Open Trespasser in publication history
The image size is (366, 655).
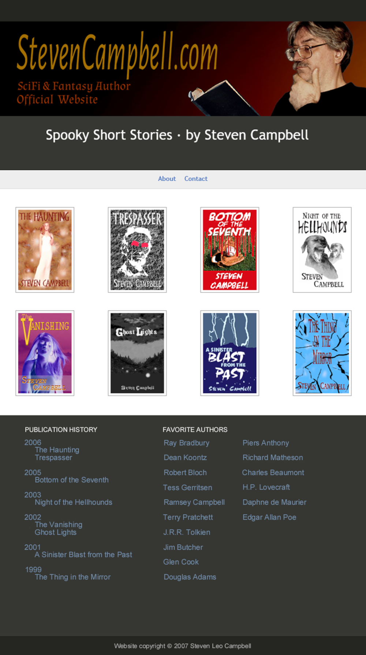coord(53,458)
